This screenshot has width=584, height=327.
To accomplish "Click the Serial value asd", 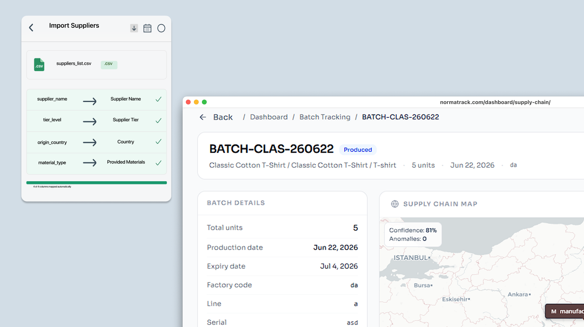I will click(x=352, y=323).
